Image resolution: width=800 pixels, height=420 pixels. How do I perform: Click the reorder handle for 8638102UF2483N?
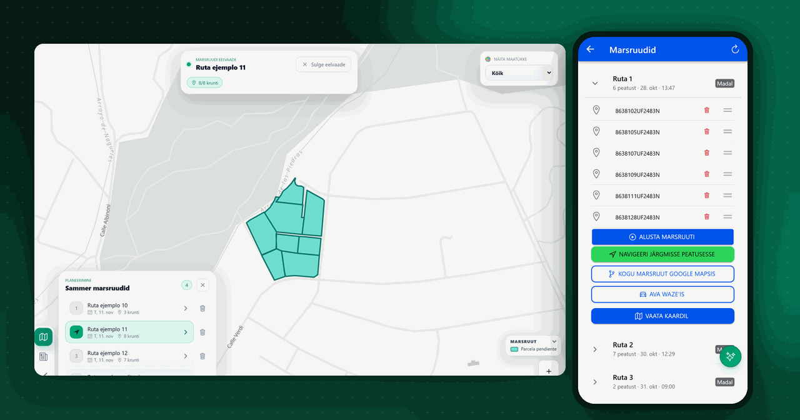[x=727, y=110]
